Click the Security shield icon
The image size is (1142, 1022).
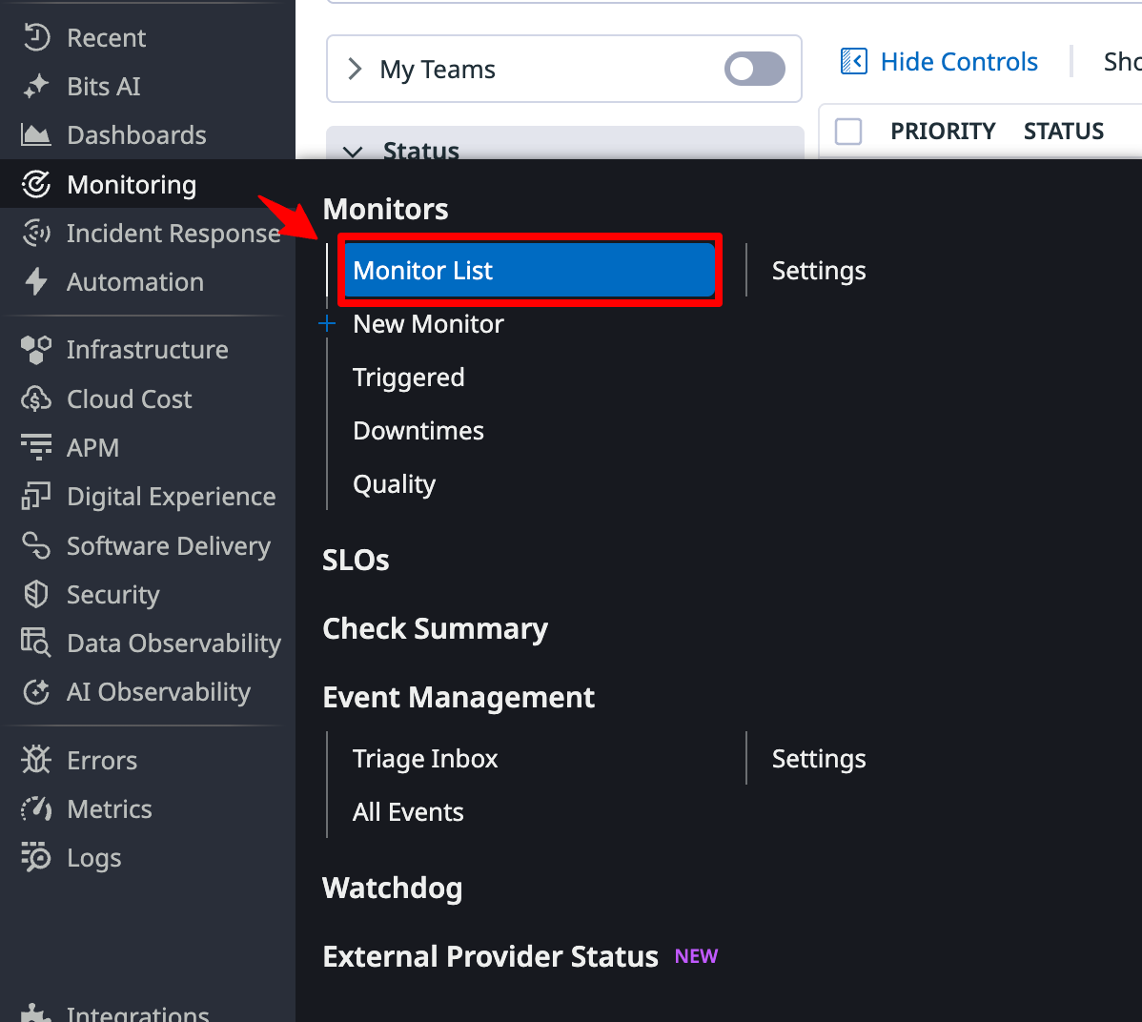coord(36,595)
